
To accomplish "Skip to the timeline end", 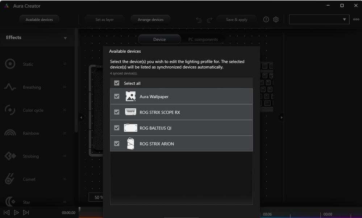I will [26, 213].
